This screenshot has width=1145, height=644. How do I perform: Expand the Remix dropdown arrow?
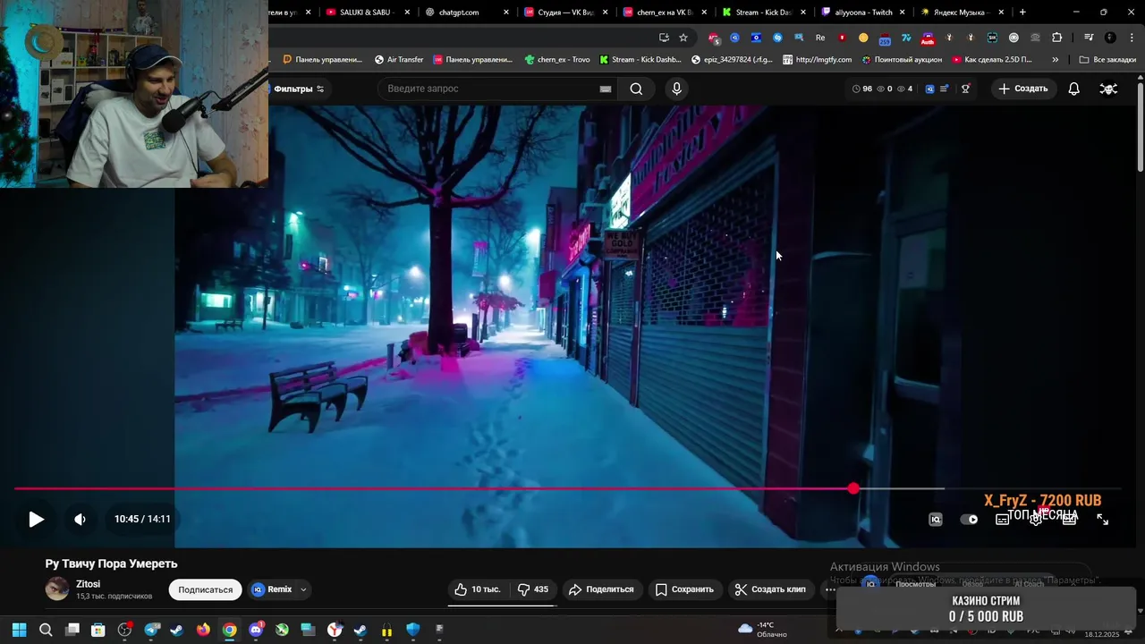303,589
